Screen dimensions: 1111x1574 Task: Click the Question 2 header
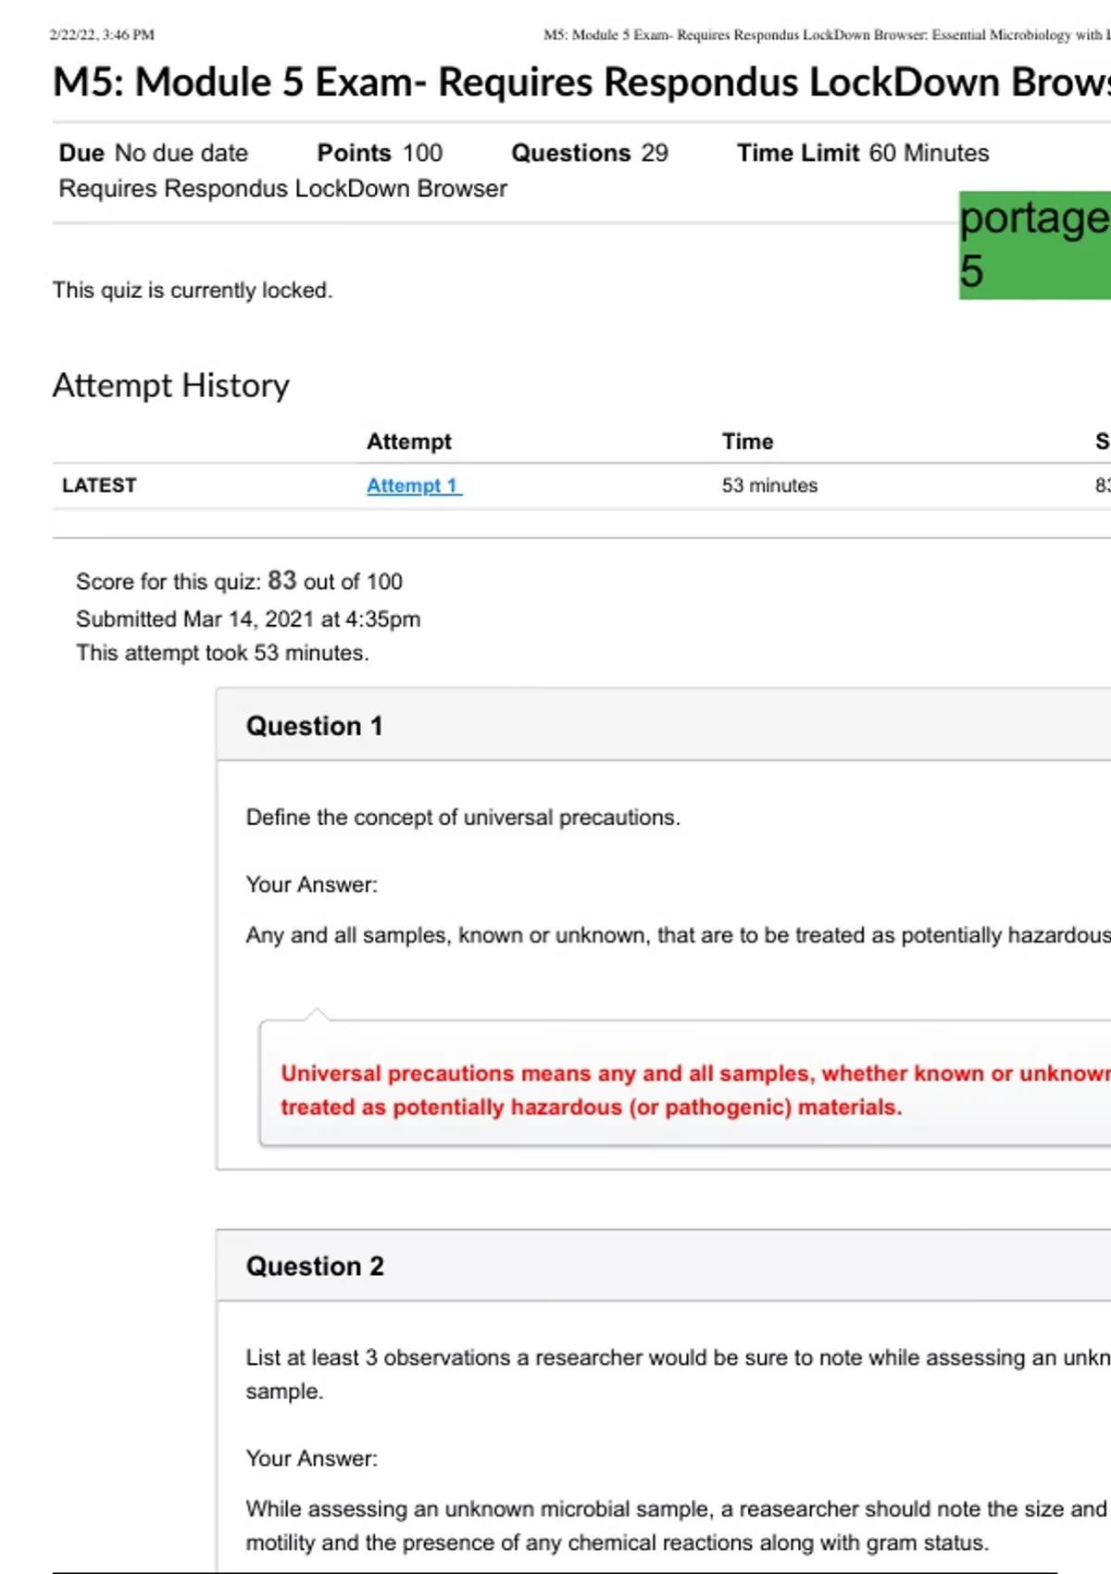(x=315, y=1266)
